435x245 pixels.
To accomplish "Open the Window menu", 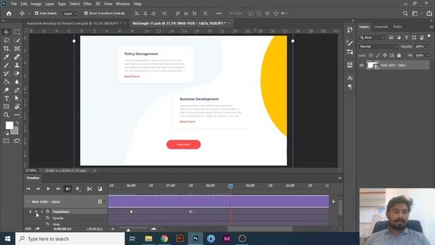I will [x=122, y=4].
